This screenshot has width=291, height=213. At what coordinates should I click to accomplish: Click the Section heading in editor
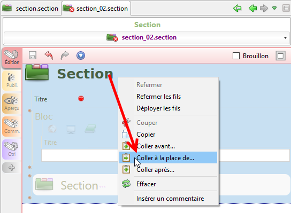[85, 74]
